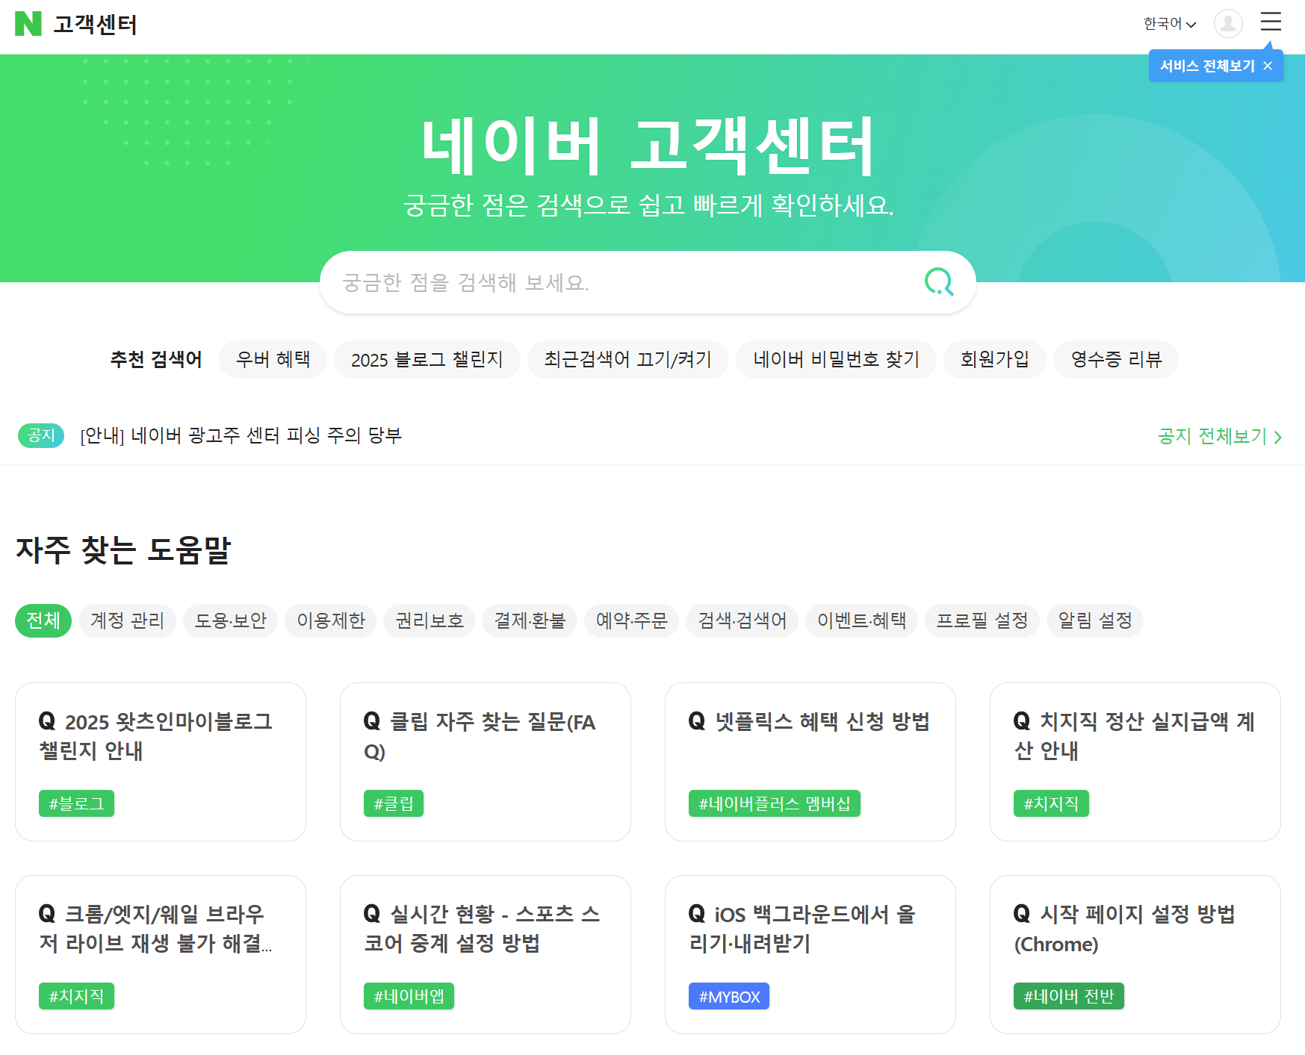Click the green 공지 badge
1305x1055 pixels.
click(x=41, y=435)
